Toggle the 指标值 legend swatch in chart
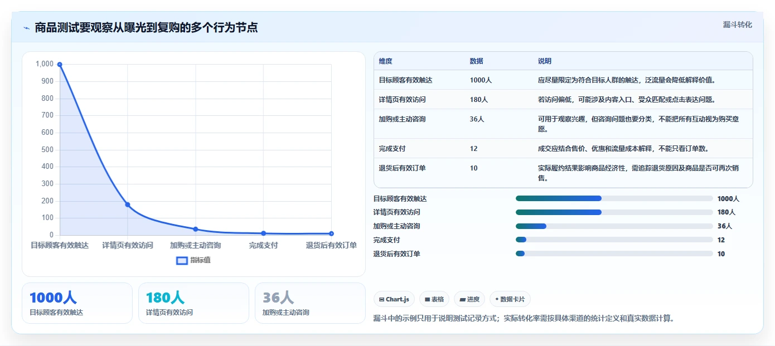The height and width of the screenshot is (346, 775). pos(182,260)
